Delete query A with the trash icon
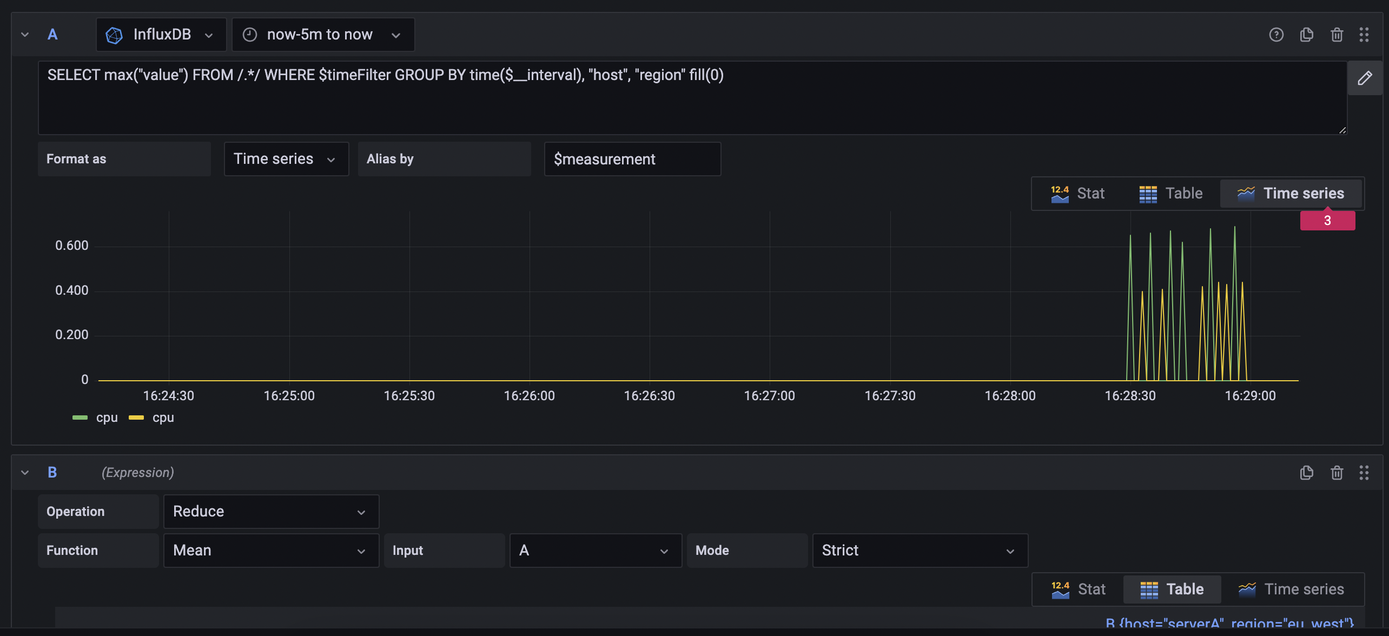The width and height of the screenshot is (1389, 636). pyautogui.click(x=1337, y=34)
